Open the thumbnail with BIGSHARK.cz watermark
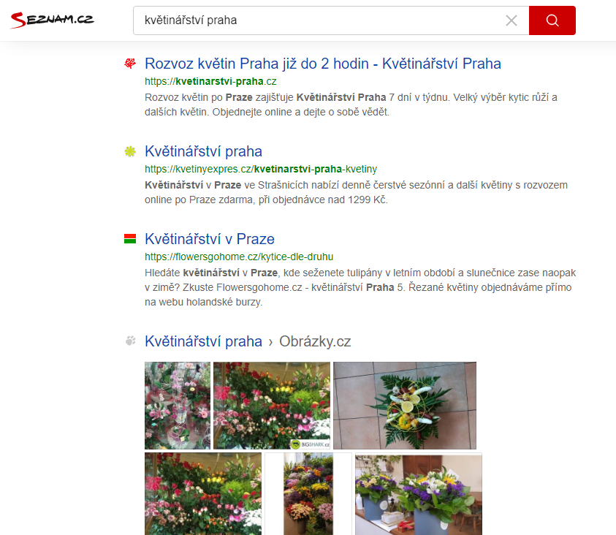 click(x=272, y=406)
